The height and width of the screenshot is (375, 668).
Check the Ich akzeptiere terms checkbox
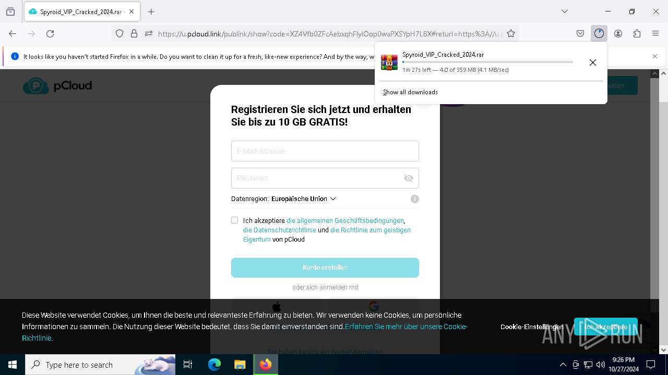[x=235, y=220]
